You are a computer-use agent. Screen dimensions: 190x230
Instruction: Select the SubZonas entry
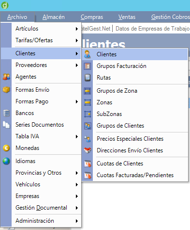(x=135, y=114)
